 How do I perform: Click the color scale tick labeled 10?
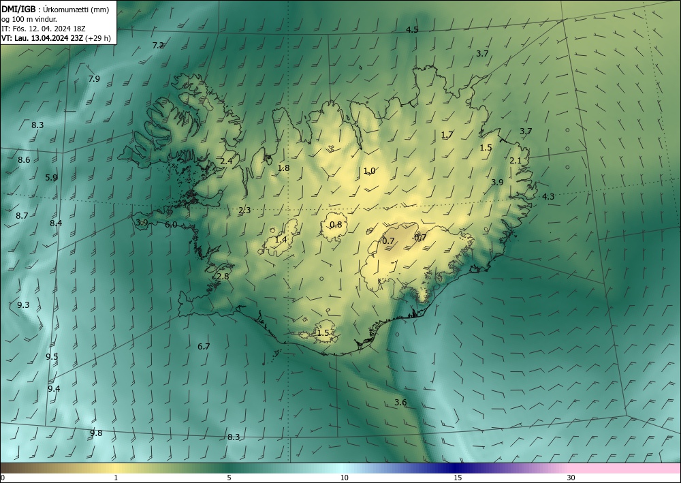tap(344, 478)
